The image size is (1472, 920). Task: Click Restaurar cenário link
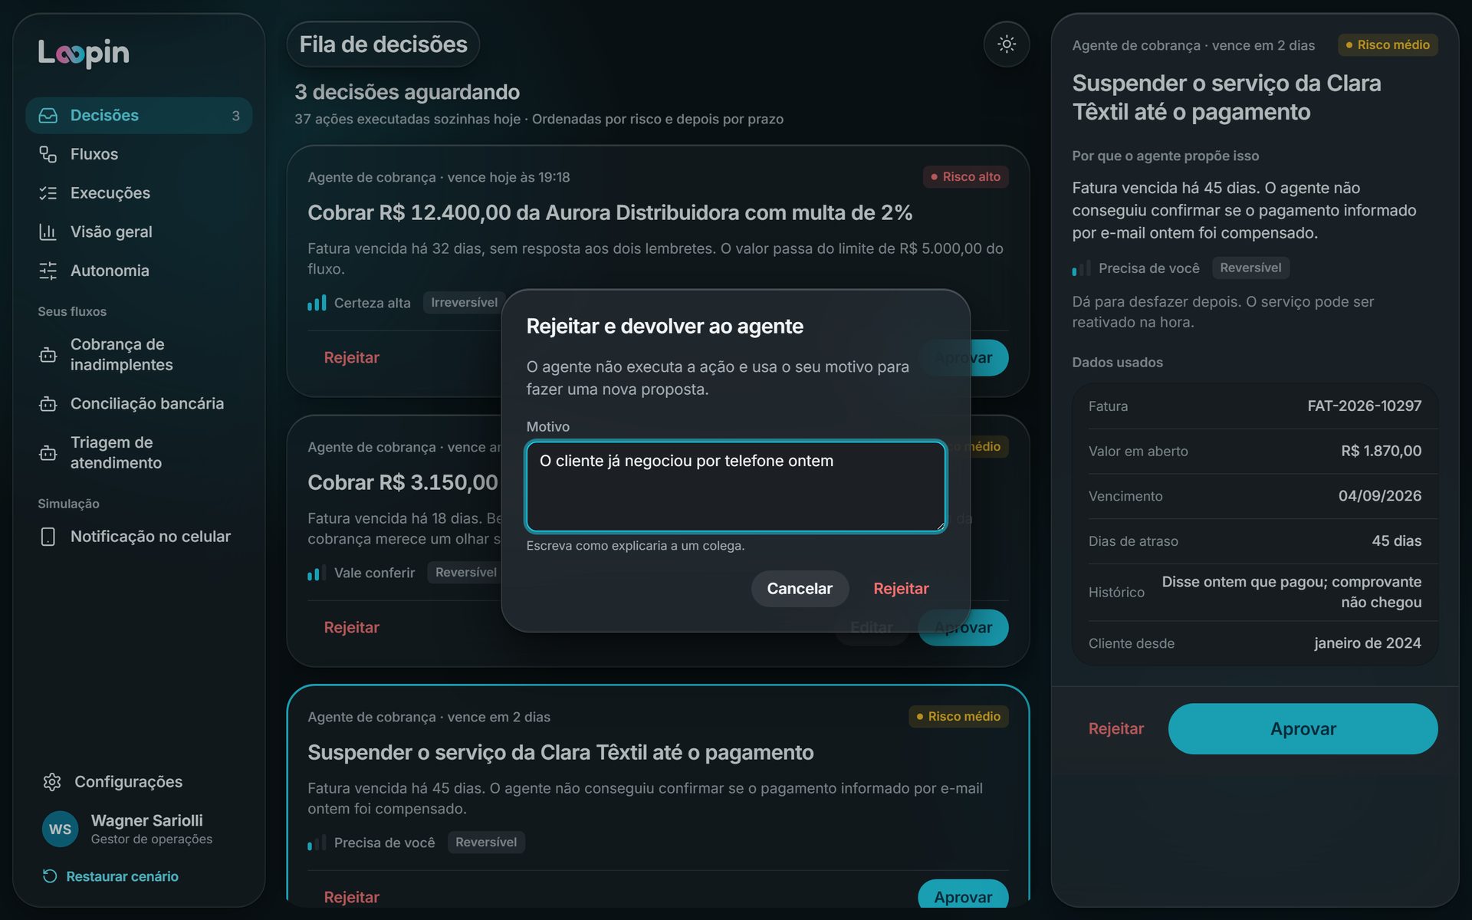tap(111, 876)
